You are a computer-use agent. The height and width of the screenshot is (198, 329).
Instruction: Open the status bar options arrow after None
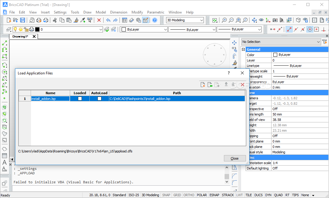point(313,195)
